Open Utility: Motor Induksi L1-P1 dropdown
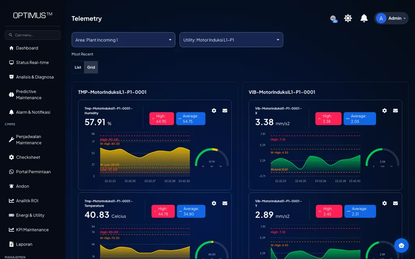The image size is (415, 259). 231,40
